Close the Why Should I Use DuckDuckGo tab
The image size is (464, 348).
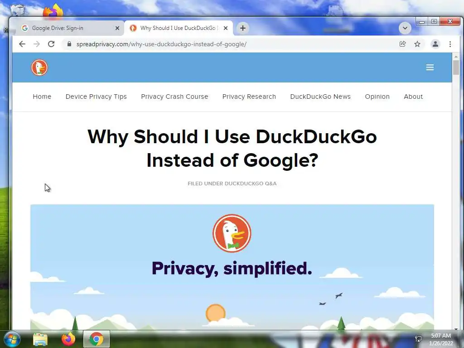(226, 28)
